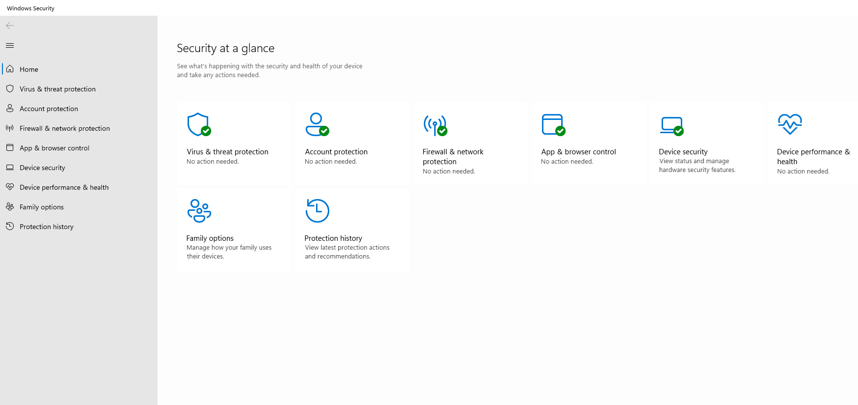The image size is (858, 405).
Task: Click the large heart pulse icon on card
Action: click(x=790, y=124)
